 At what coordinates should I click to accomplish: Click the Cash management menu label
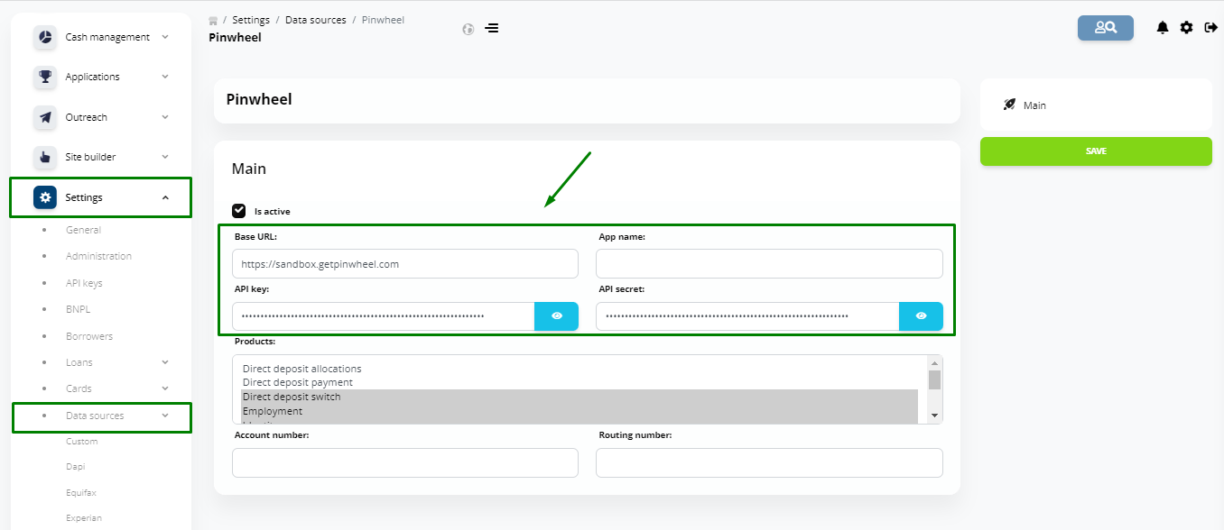point(107,37)
